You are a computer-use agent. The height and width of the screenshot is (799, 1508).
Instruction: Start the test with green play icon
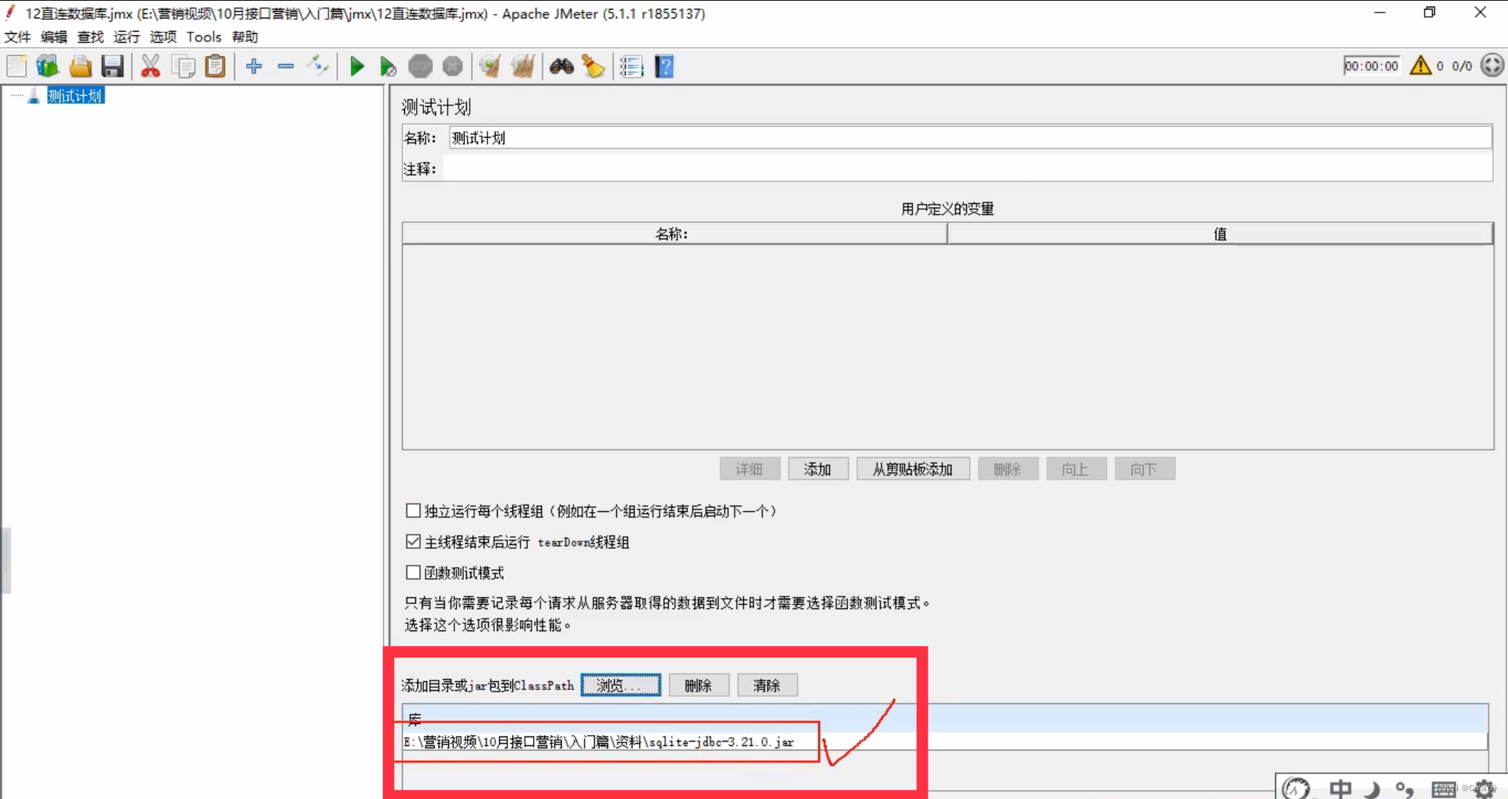pyautogui.click(x=357, y=66)
